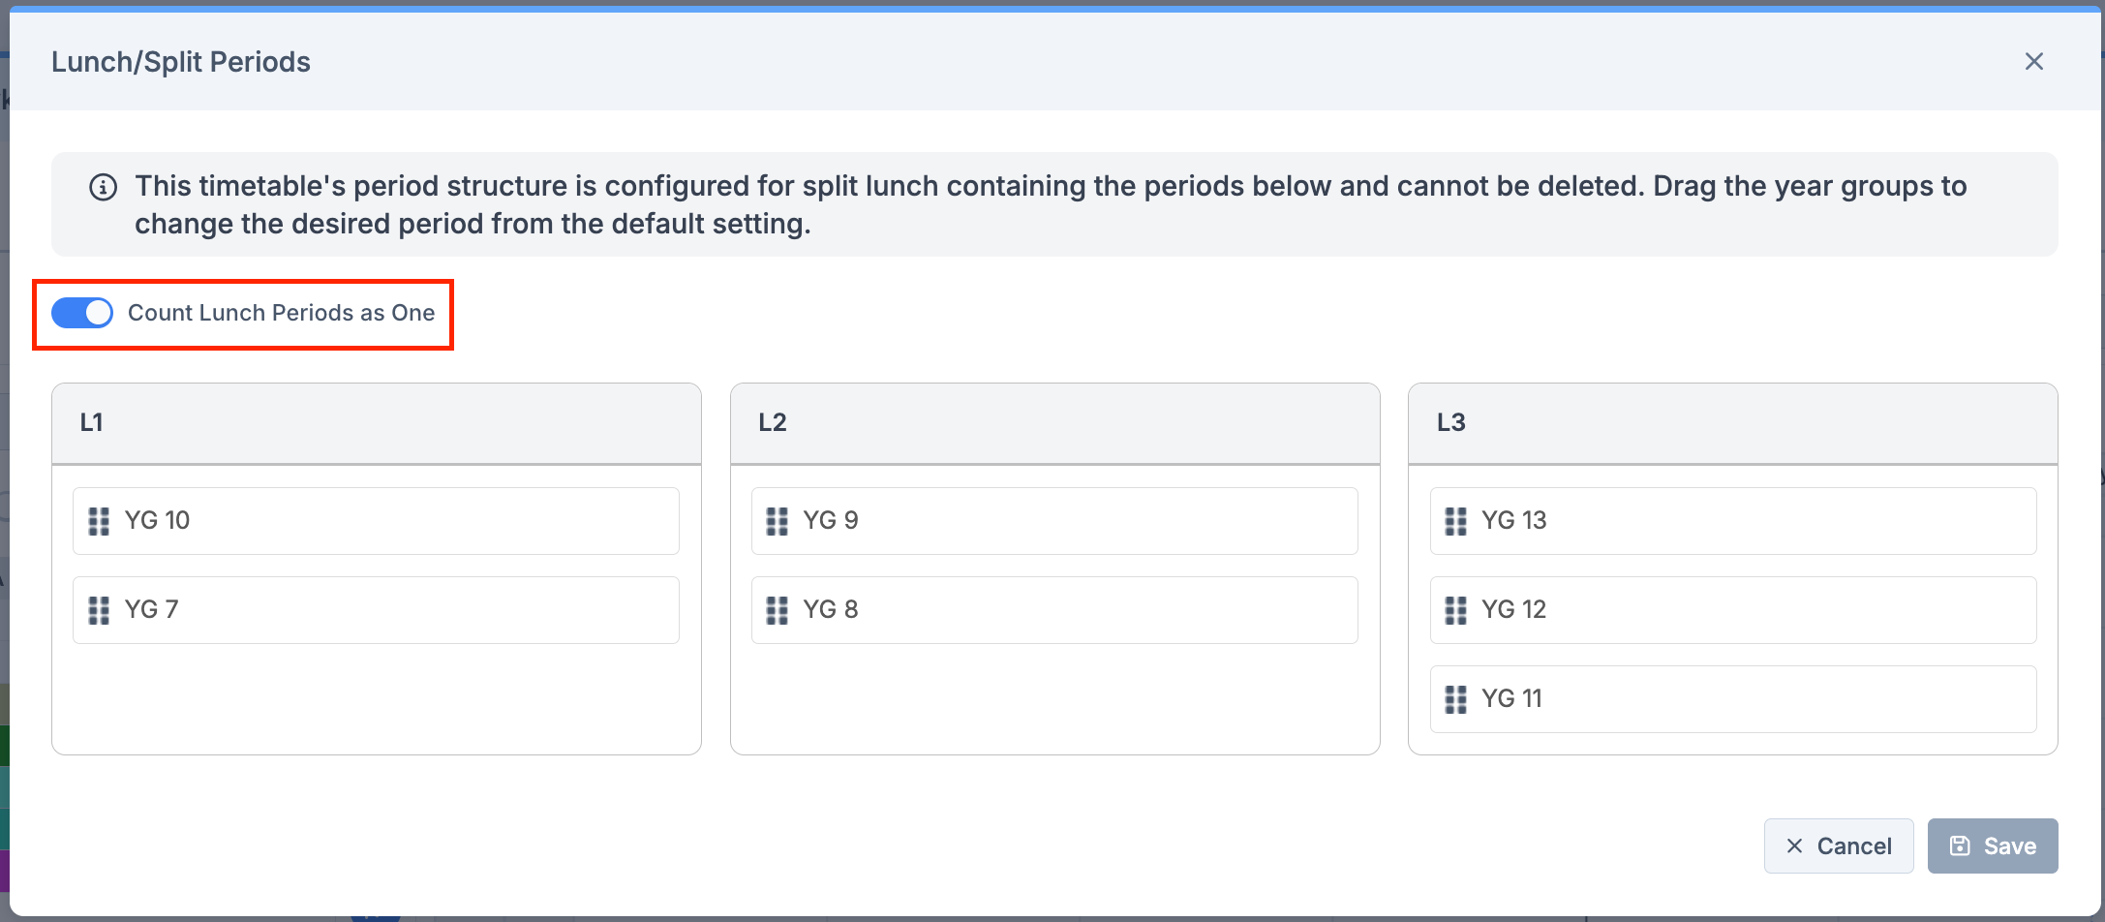Click the YG 11 year group card
This screenshot has height=922, width=2105.
coord(1732,699)
